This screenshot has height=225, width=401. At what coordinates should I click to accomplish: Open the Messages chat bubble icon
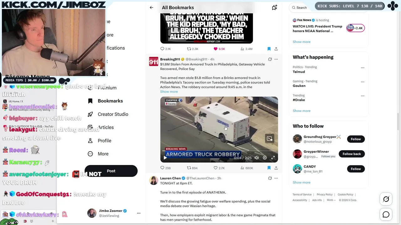pos(386,214)
